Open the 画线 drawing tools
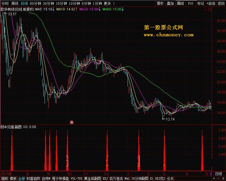The width and height of the screenshot is (226, 181). click(x=180, y=3)
